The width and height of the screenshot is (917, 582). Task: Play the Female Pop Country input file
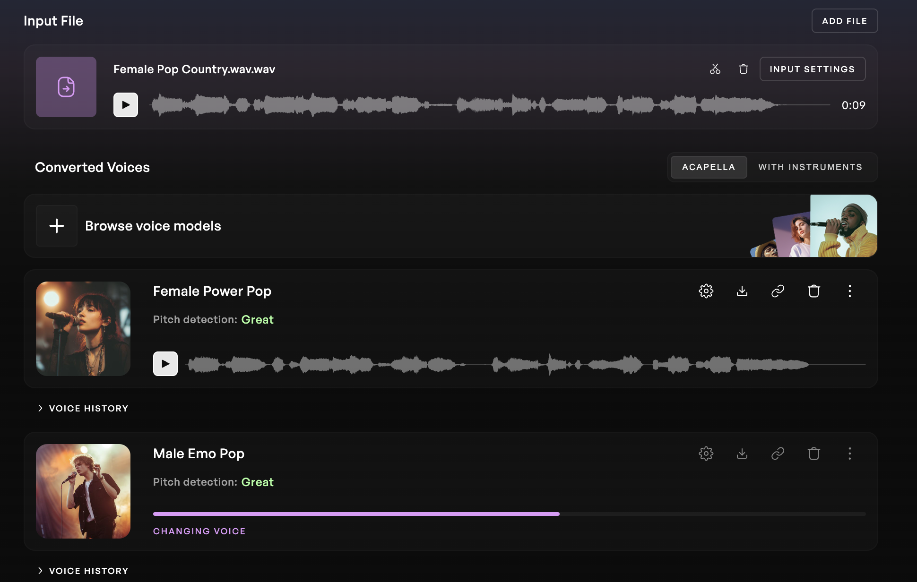click(x=126, y=105)
